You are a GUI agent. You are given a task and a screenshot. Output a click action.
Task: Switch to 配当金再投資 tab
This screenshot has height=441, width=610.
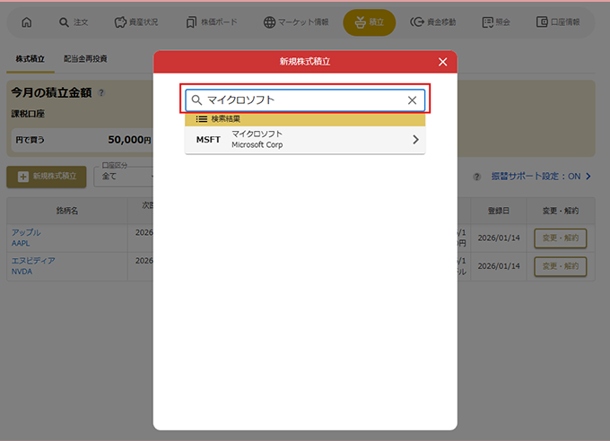point(85,59)
